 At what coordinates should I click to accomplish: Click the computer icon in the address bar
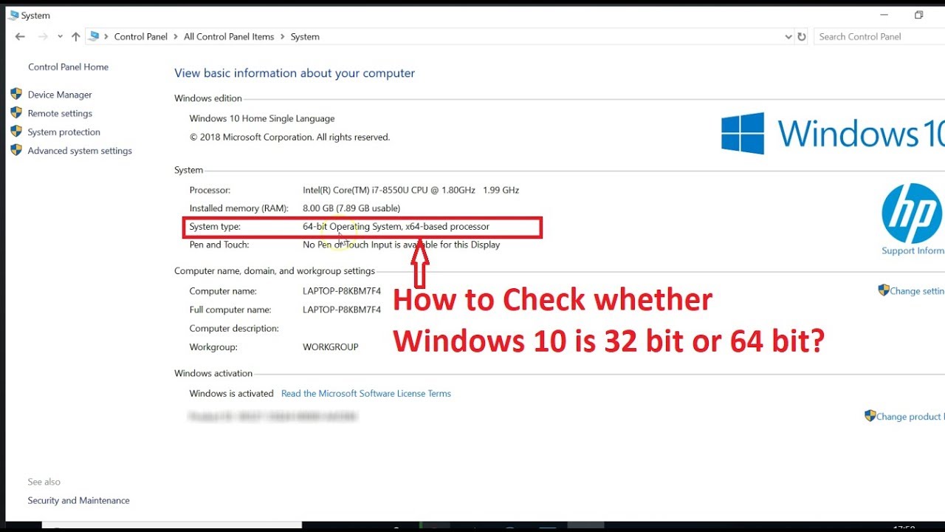click(94, 36)
